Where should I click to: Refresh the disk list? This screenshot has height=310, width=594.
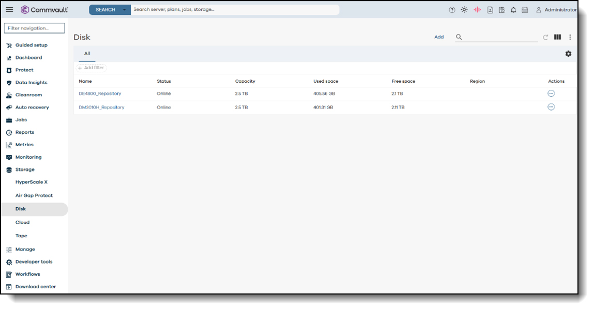click(x=545, y=37)
